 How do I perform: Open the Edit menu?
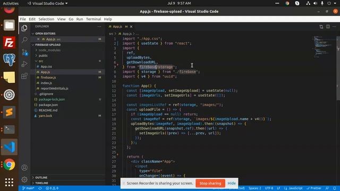coord(32,19)
